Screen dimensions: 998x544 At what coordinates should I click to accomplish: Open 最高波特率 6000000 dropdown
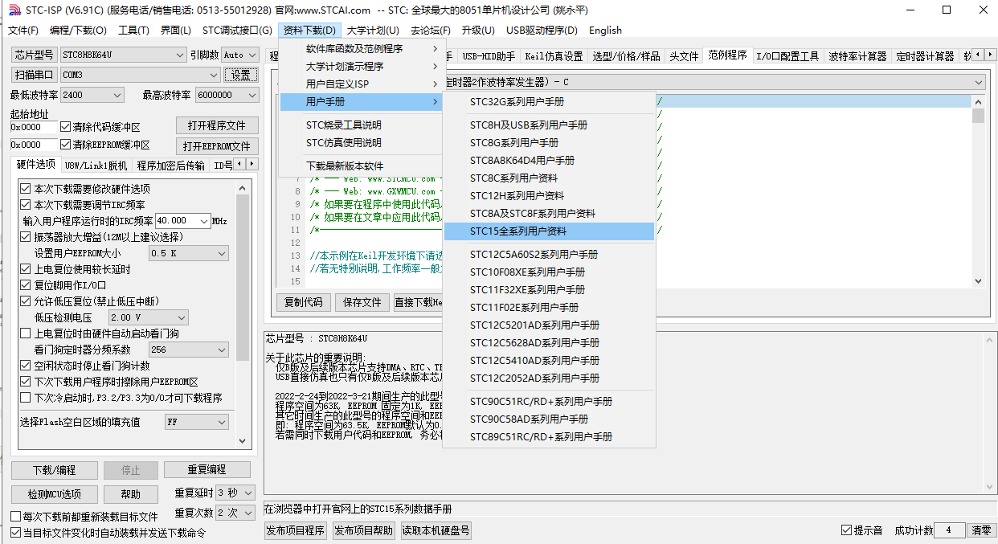[x=227, y=95]
